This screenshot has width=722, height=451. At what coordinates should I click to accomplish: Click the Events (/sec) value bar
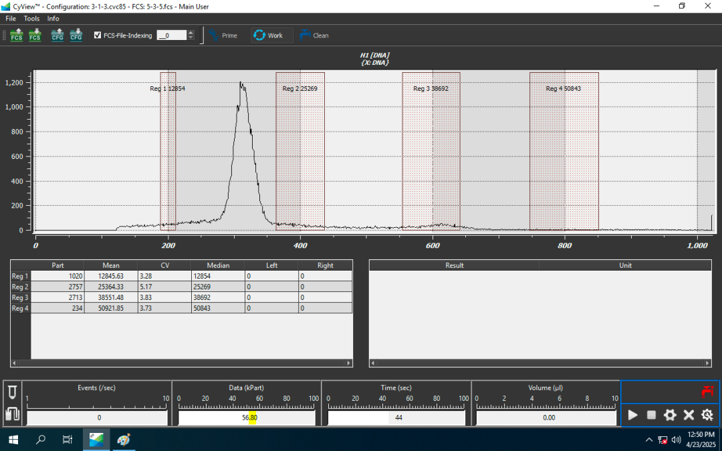click(97, 418)
